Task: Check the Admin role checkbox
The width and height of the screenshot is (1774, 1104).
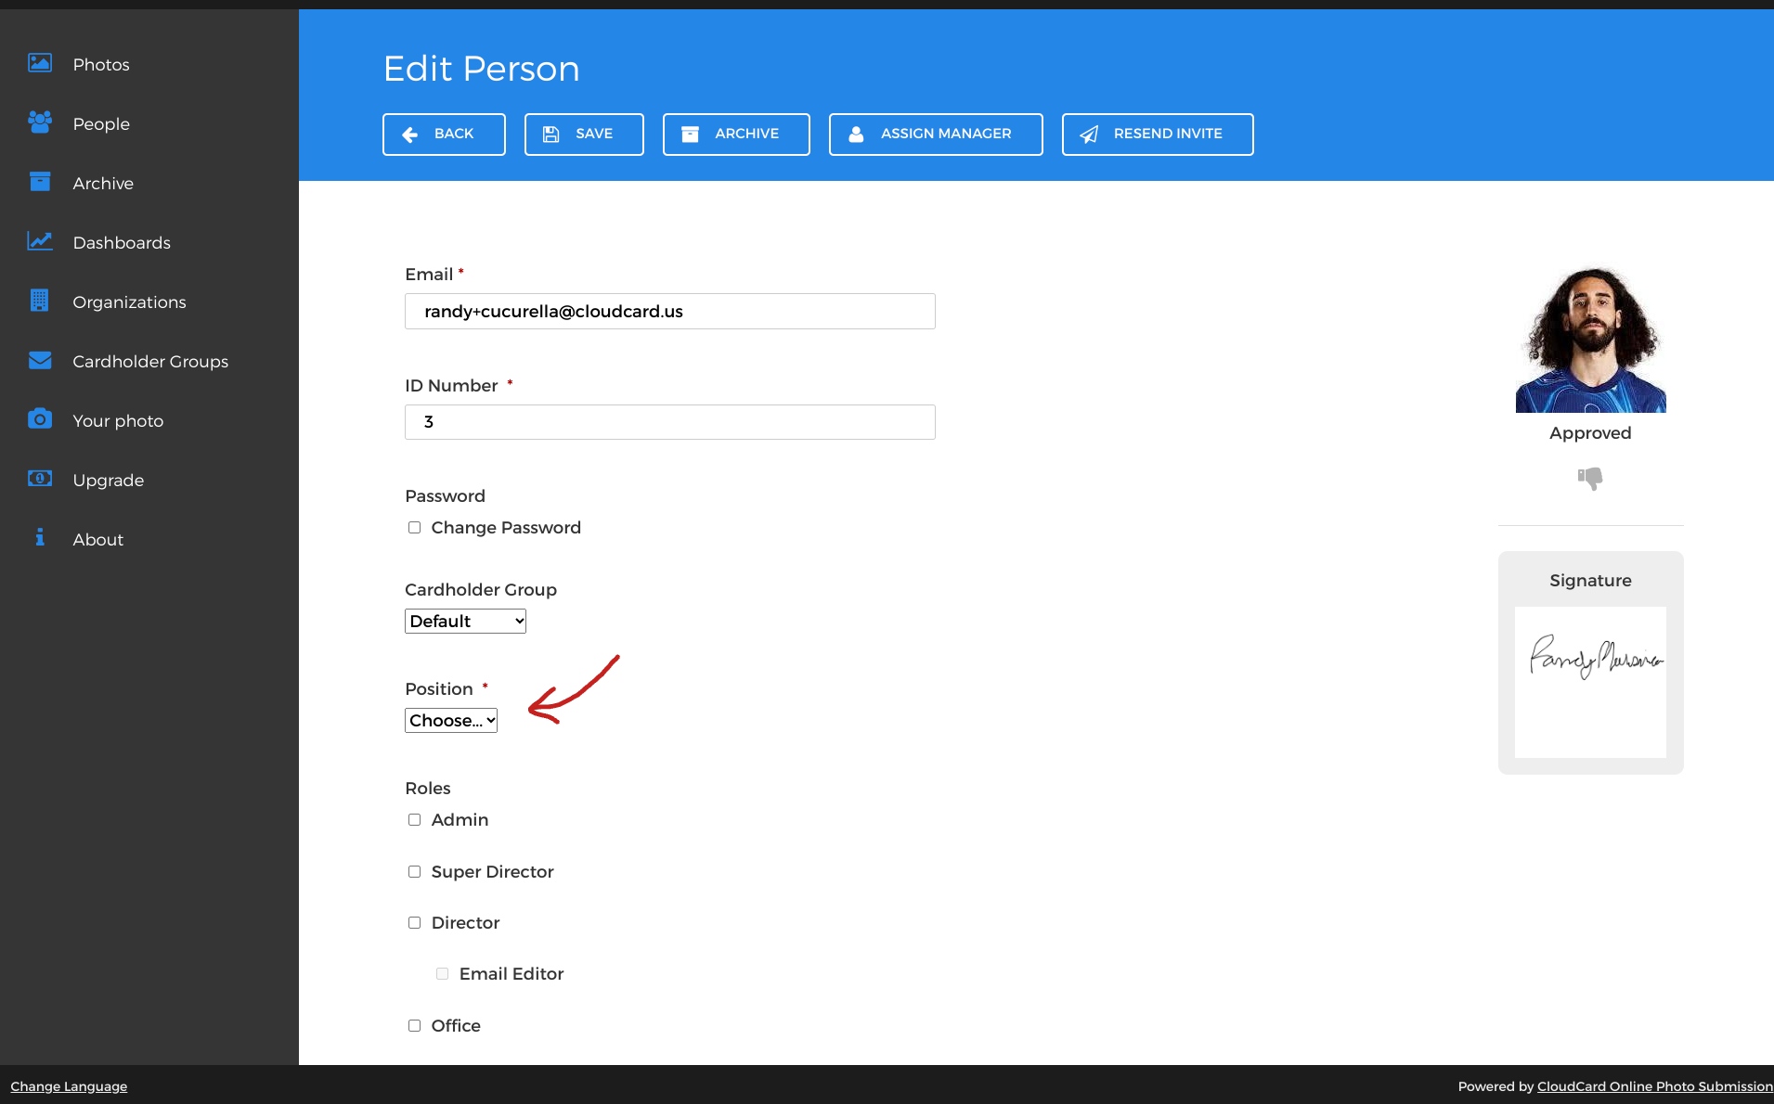Action: 414,819
